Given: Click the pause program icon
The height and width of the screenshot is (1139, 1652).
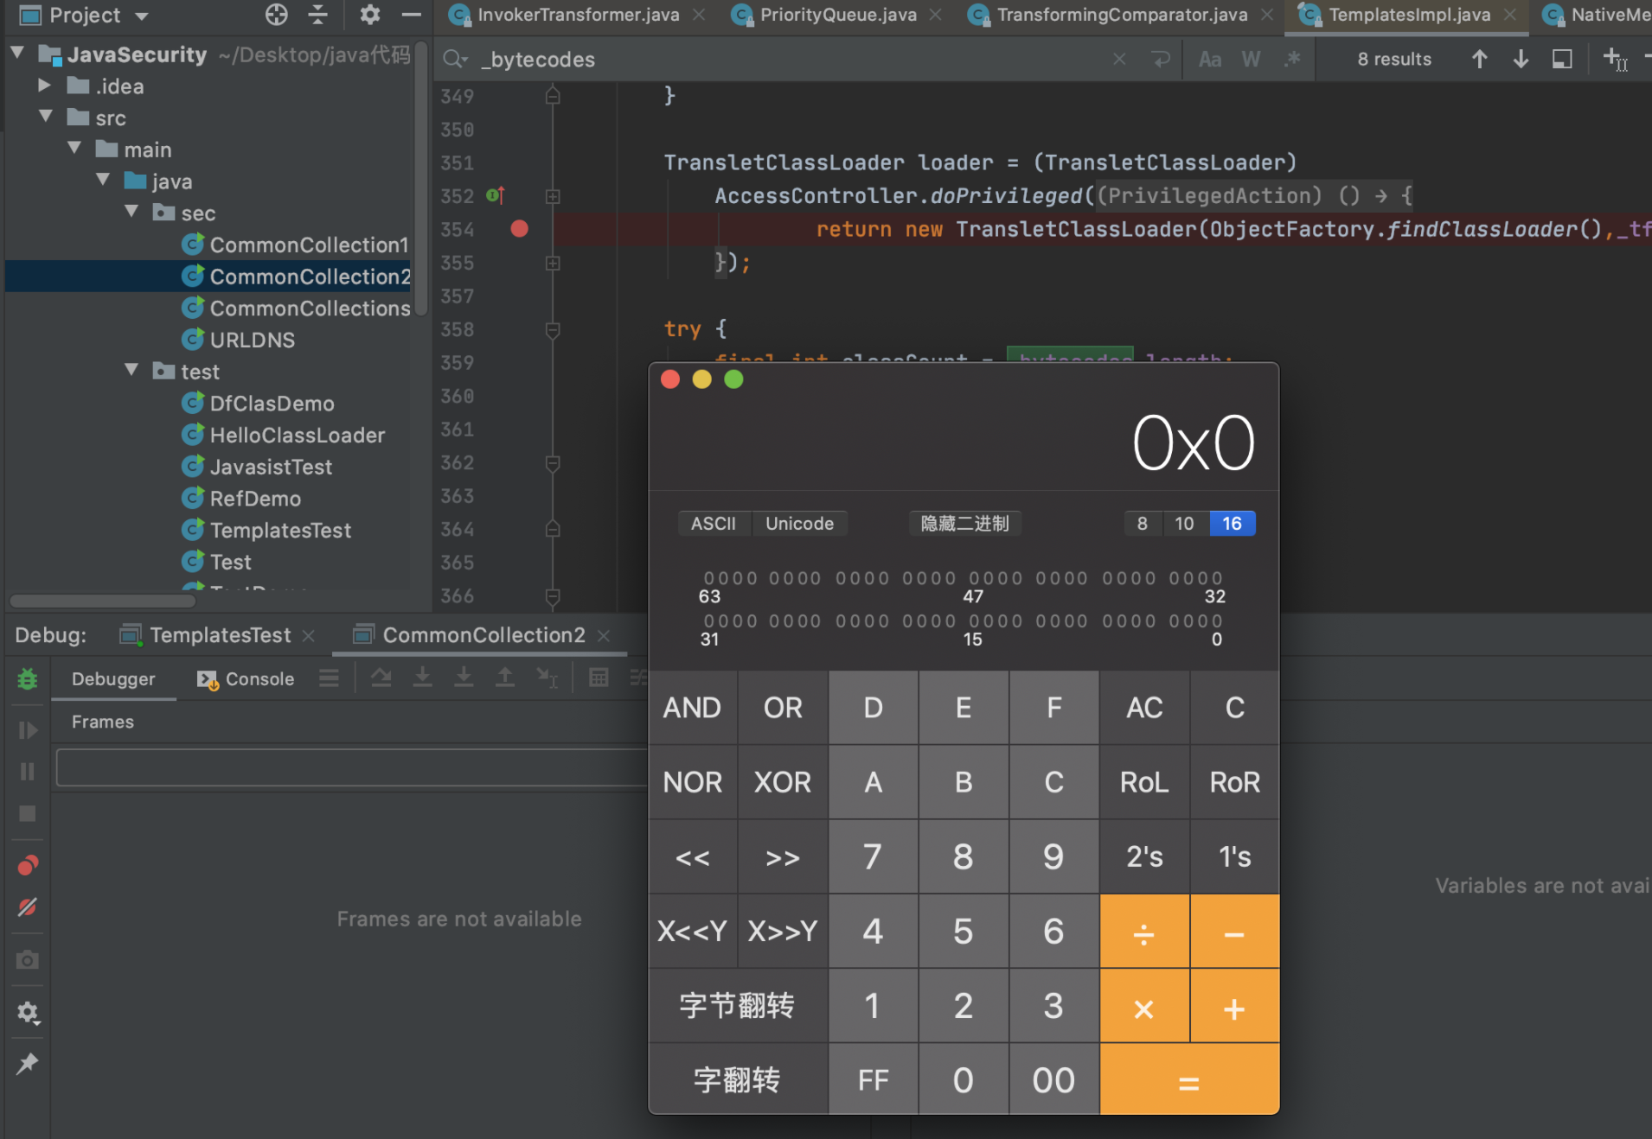Looking at the screenshot, I should [x=28, y=771].
